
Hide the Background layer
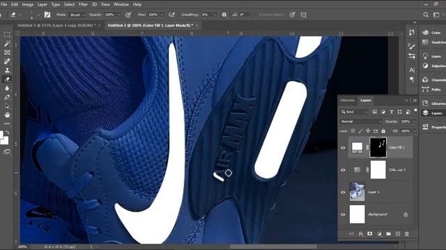click(343, 215)
